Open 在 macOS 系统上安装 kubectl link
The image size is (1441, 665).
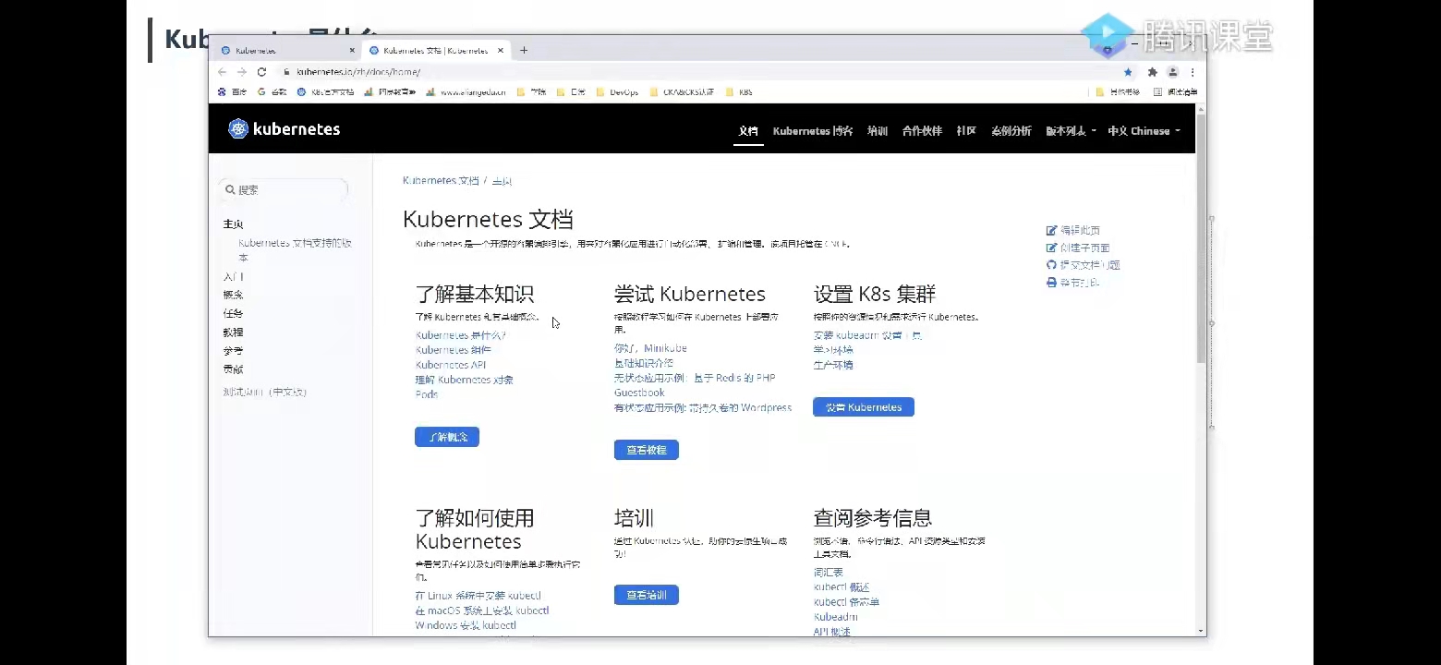click(x=482, y=611)
